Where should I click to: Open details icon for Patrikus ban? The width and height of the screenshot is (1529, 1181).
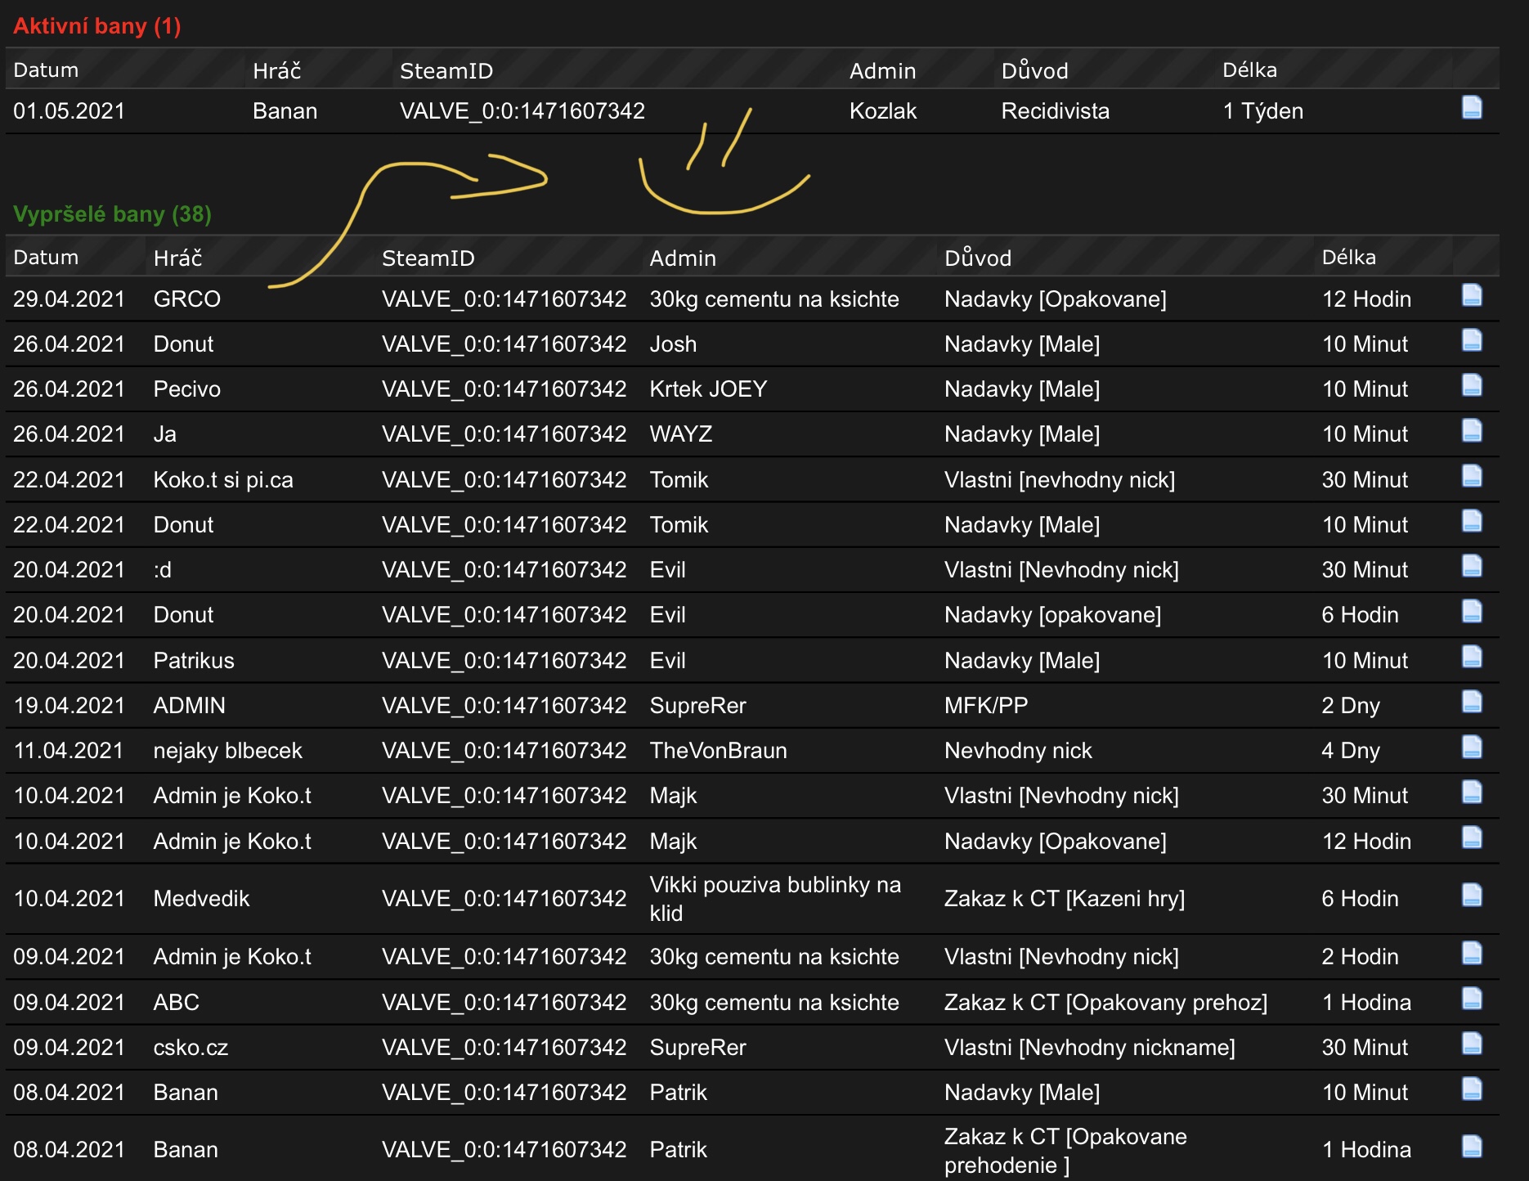[x=1471, y=657]
